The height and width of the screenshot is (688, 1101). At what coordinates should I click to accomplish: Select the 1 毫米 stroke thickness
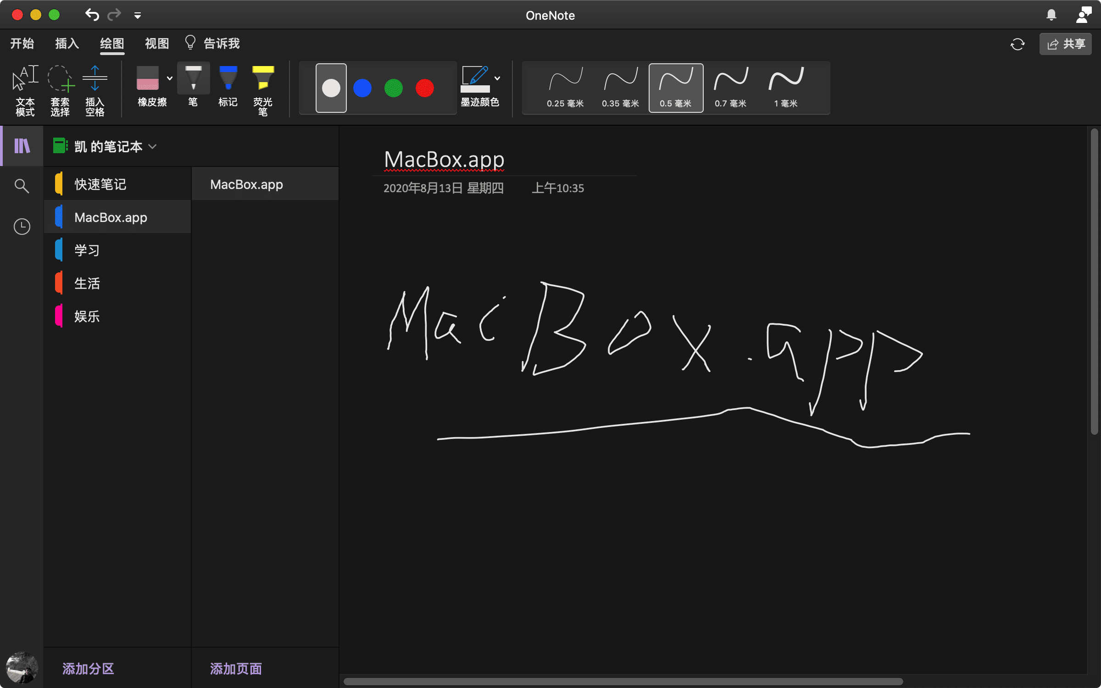[x=786, y=87]
